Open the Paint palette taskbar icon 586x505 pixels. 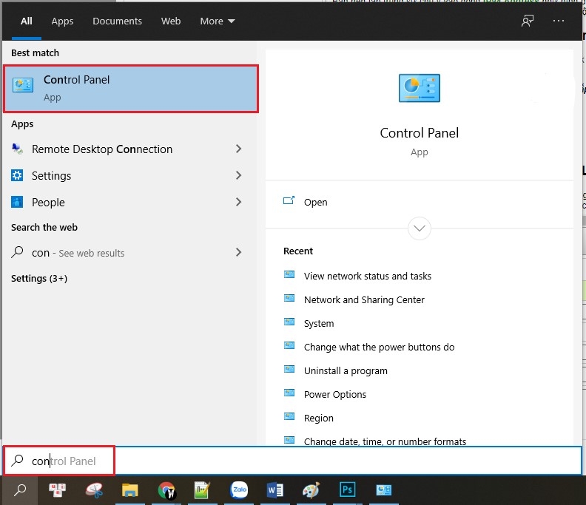click(x=311, y=489)
